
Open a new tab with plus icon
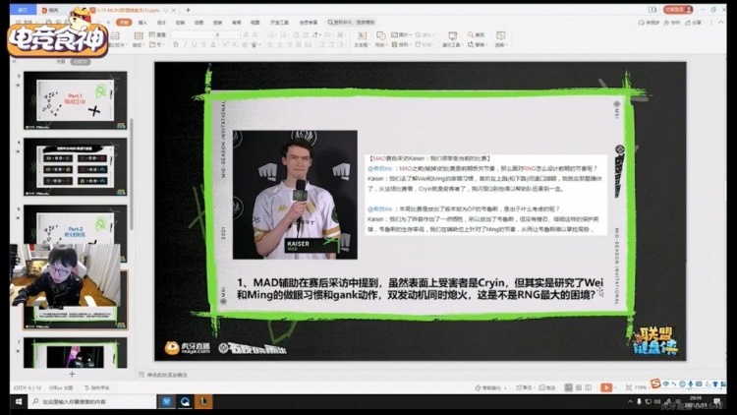(188, 10)
